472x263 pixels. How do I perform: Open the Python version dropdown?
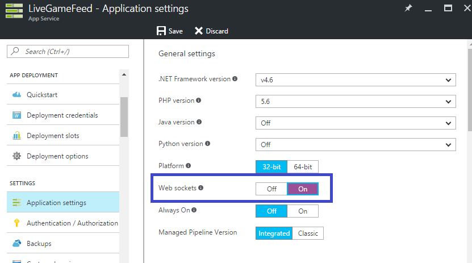[x=356, y=144]
